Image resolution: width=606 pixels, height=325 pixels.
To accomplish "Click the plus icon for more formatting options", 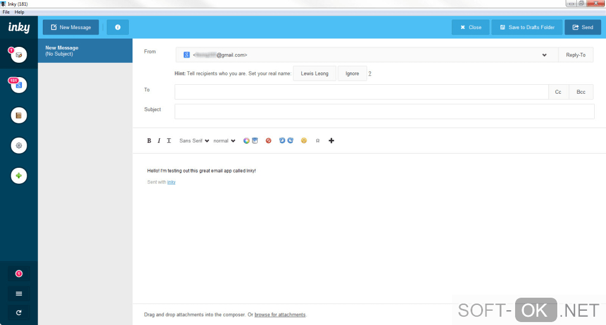I will (331, 141).
